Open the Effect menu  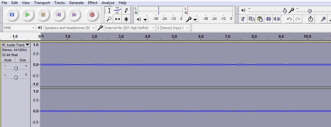pos(92,3)
